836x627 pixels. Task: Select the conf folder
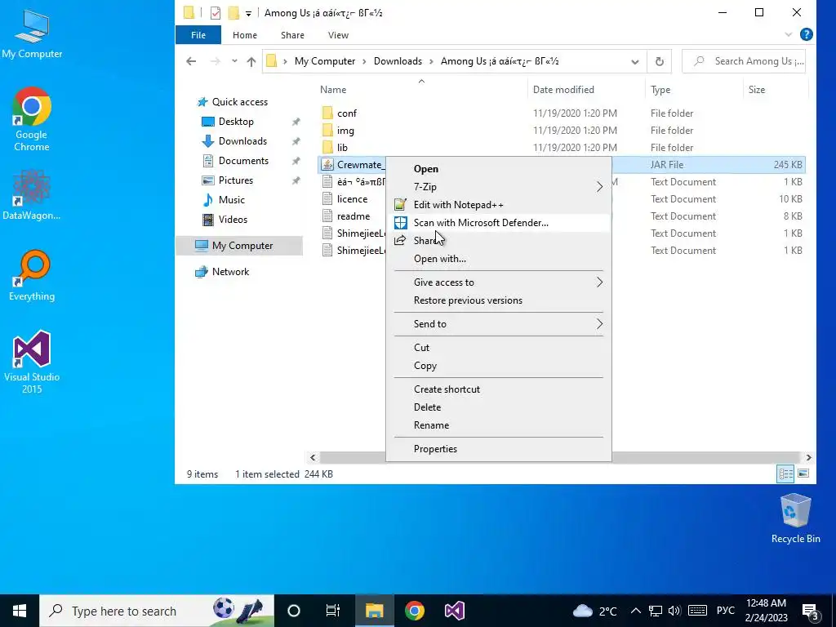[x=346, y=113]
